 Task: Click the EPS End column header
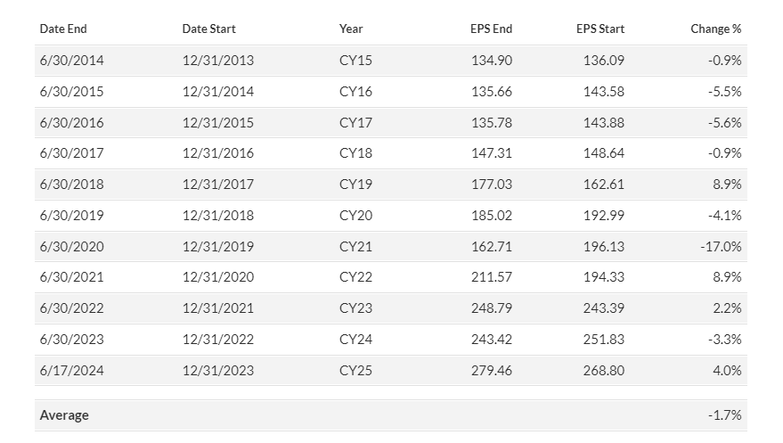pos(491,29)
